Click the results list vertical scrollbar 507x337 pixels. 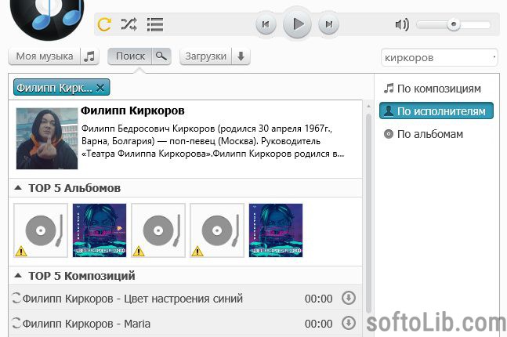(x=368, y=213)
